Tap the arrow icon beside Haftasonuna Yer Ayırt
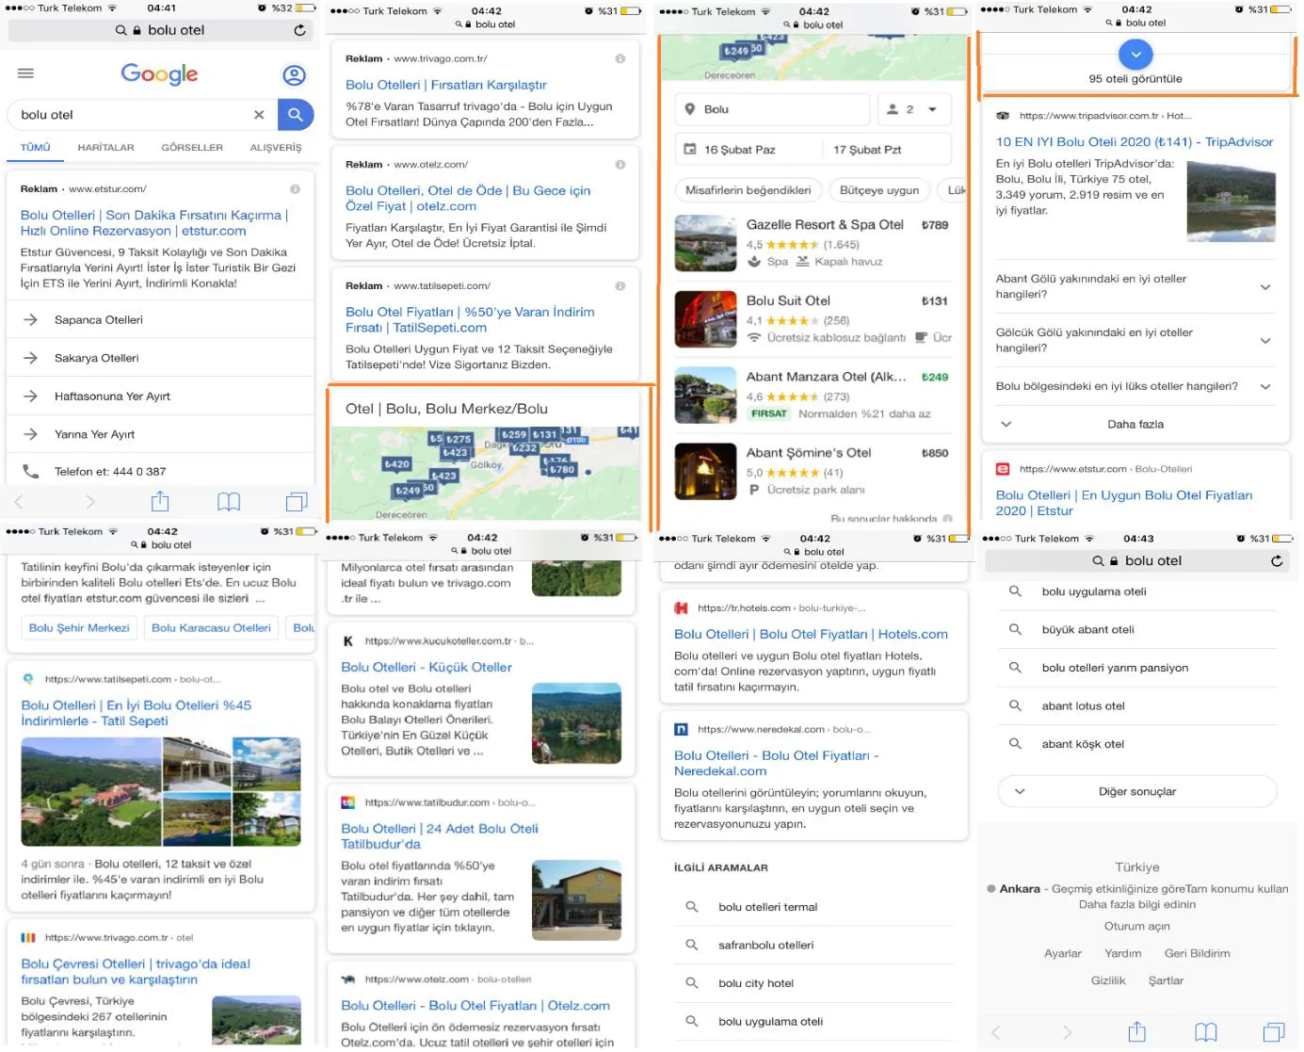 30,397
